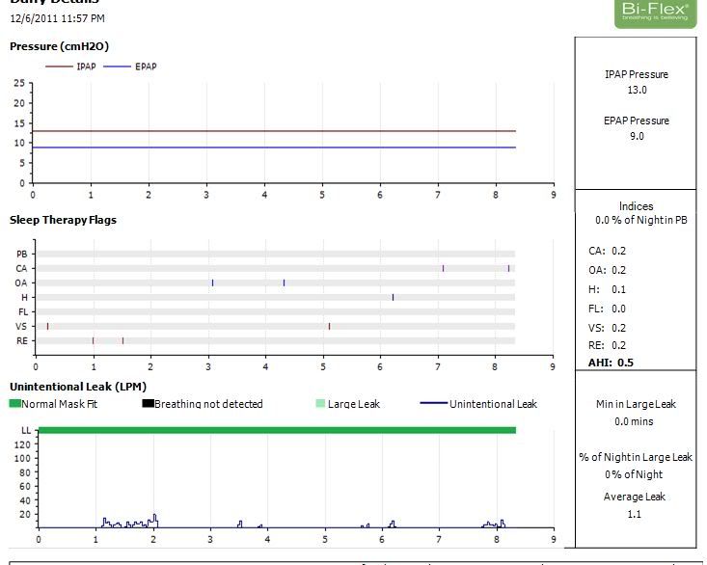Click the AHI: 0.5 summary value
Image resolution: width=707 pixels, height=565 pixels.
(611, 363)
